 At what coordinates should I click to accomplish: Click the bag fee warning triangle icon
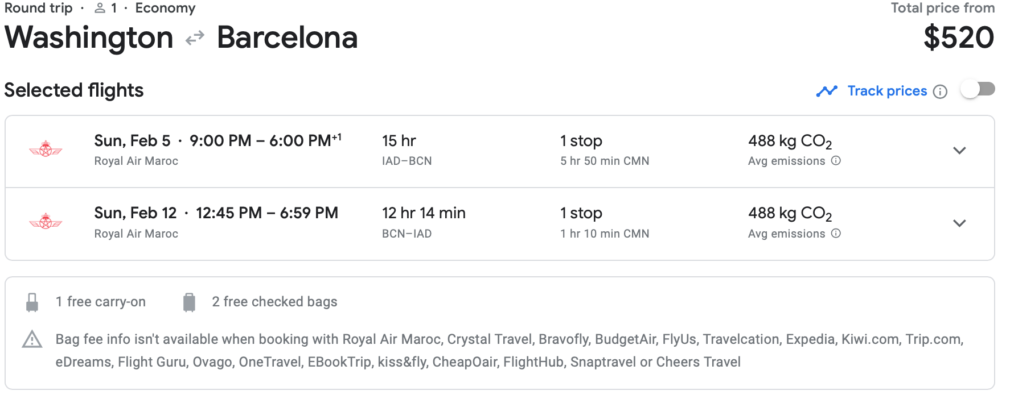[x=32, y=340]
